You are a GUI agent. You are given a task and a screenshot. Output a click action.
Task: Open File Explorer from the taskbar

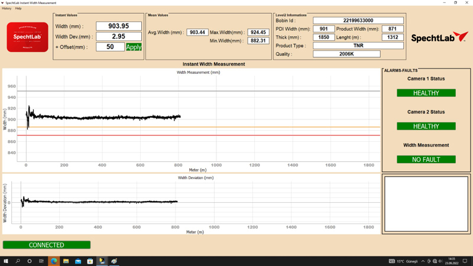point(66,261)
